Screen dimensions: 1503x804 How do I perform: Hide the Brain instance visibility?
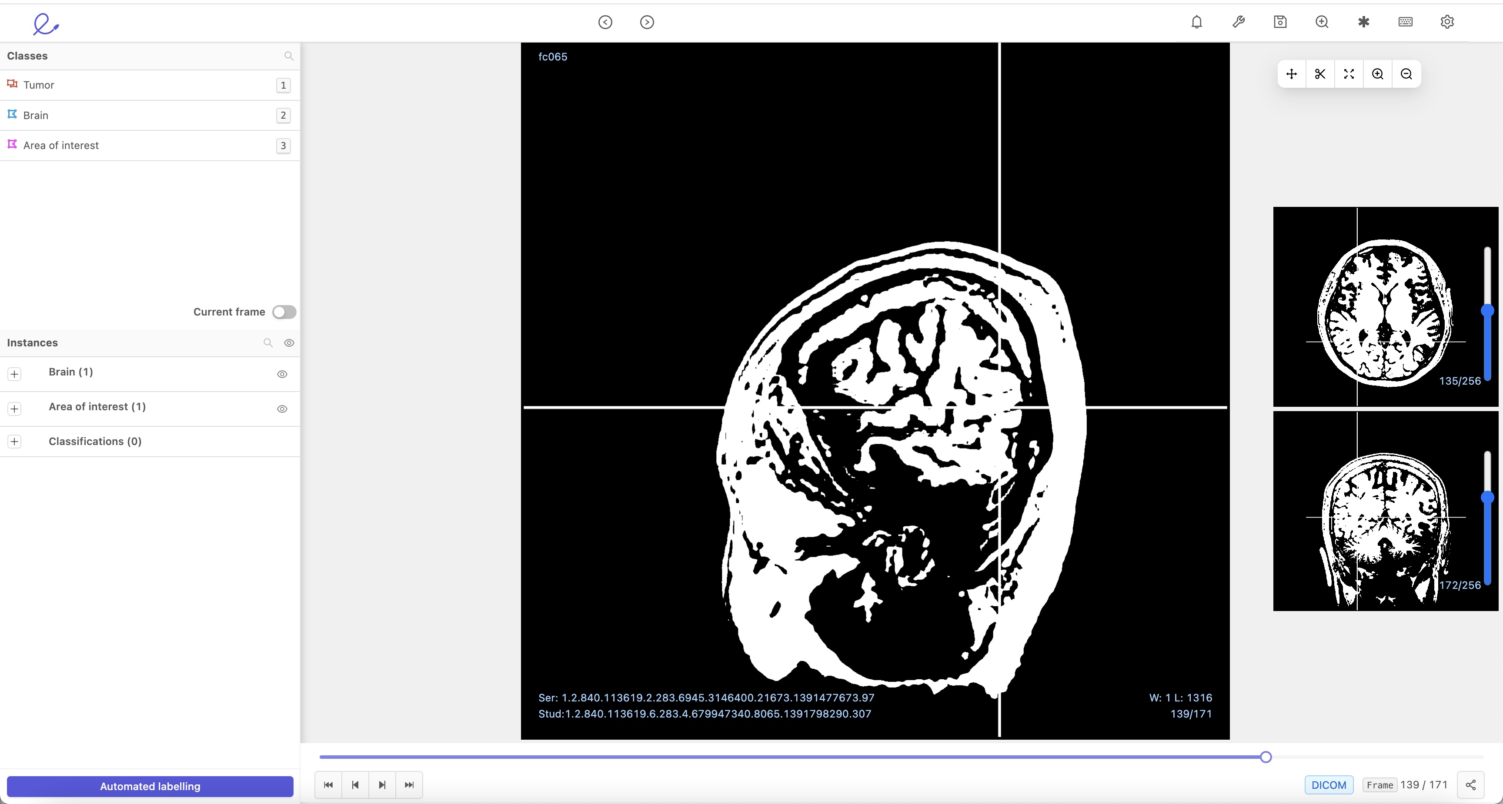(x=282, y=374)
